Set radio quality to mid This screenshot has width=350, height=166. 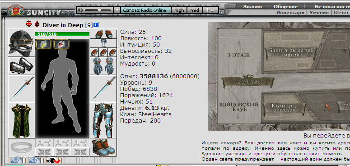pyautogui.click(x=195, y=10)
